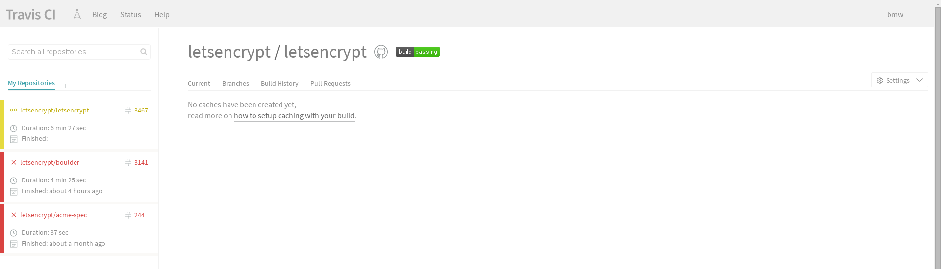The image size is (941, 269).
Task: Expand the Settings dropdown chevron
Action: pos(920,80)
